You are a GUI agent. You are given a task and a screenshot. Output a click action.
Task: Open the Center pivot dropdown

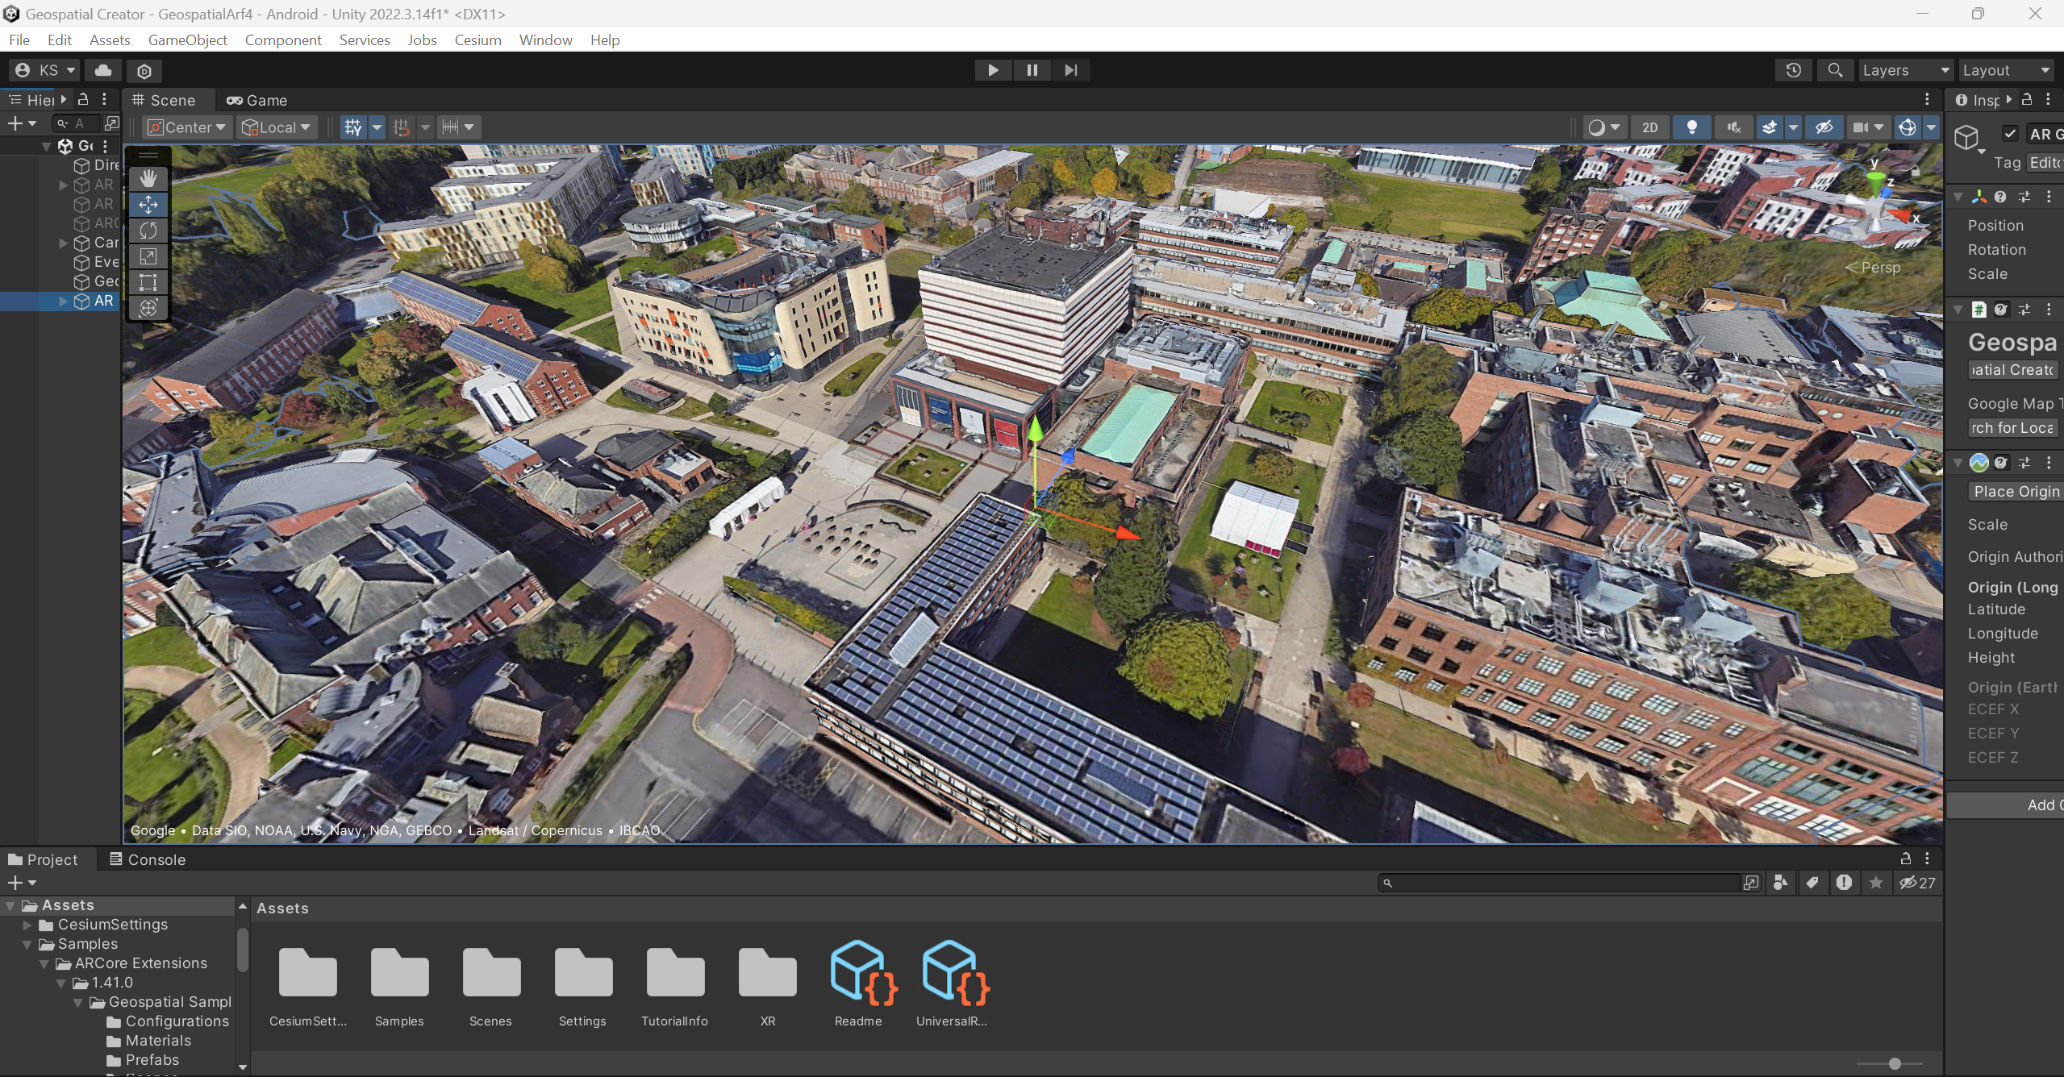click(x=187, y=127)
